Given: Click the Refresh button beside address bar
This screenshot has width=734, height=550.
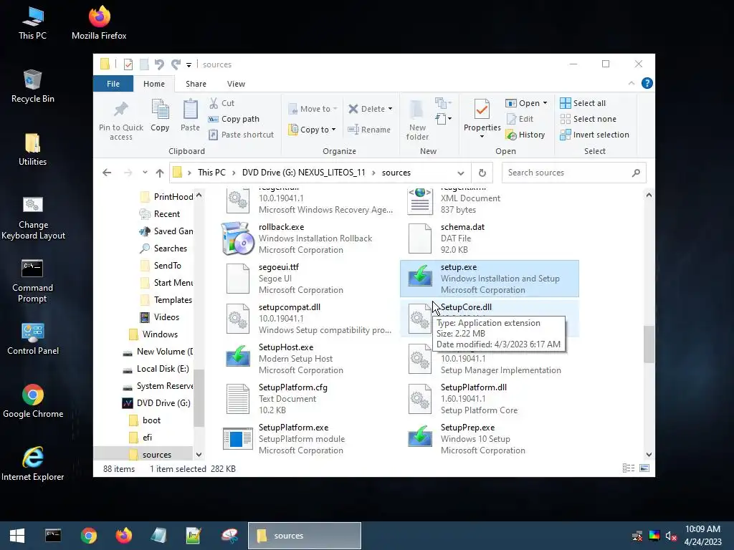Looking at the screenshot, I should tap(482, 173).
